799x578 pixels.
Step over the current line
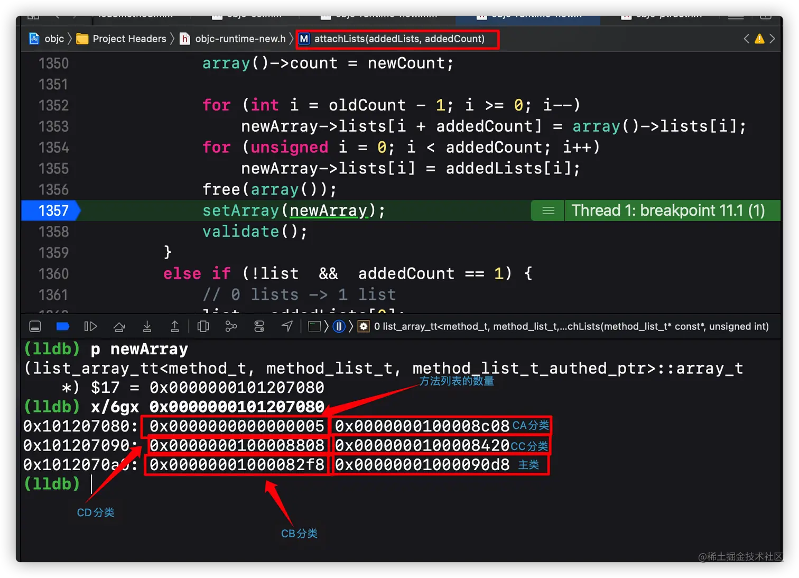pyautogui.click(x=119, y=327)
